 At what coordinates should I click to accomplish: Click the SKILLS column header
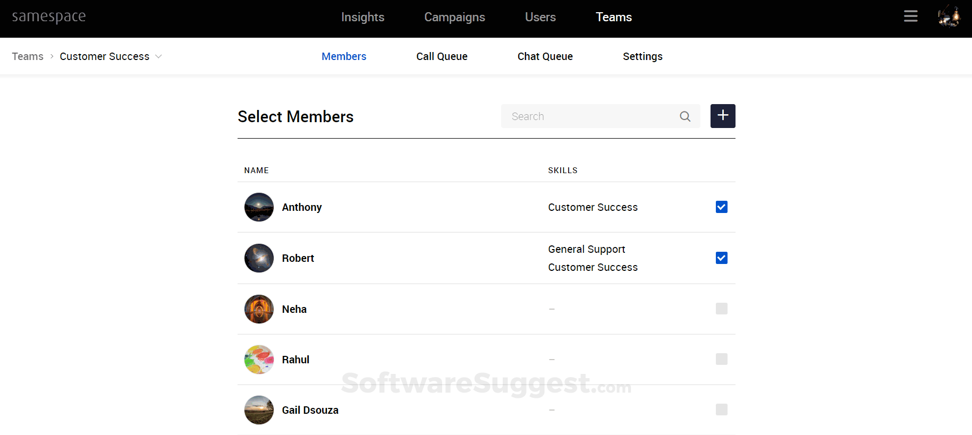[563, 170]
